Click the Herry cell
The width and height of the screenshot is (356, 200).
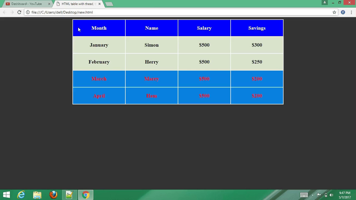tap(152, 62)
